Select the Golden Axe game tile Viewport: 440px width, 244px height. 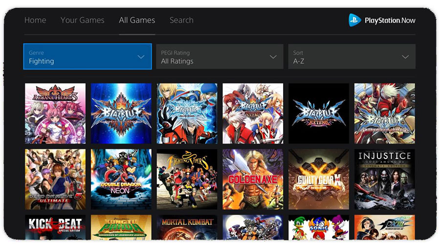pyautogui.click(x=253, y=179)
